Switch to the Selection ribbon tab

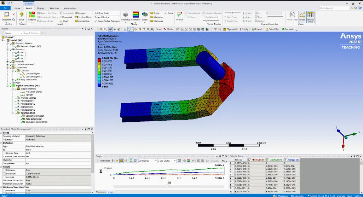[54, 8]
